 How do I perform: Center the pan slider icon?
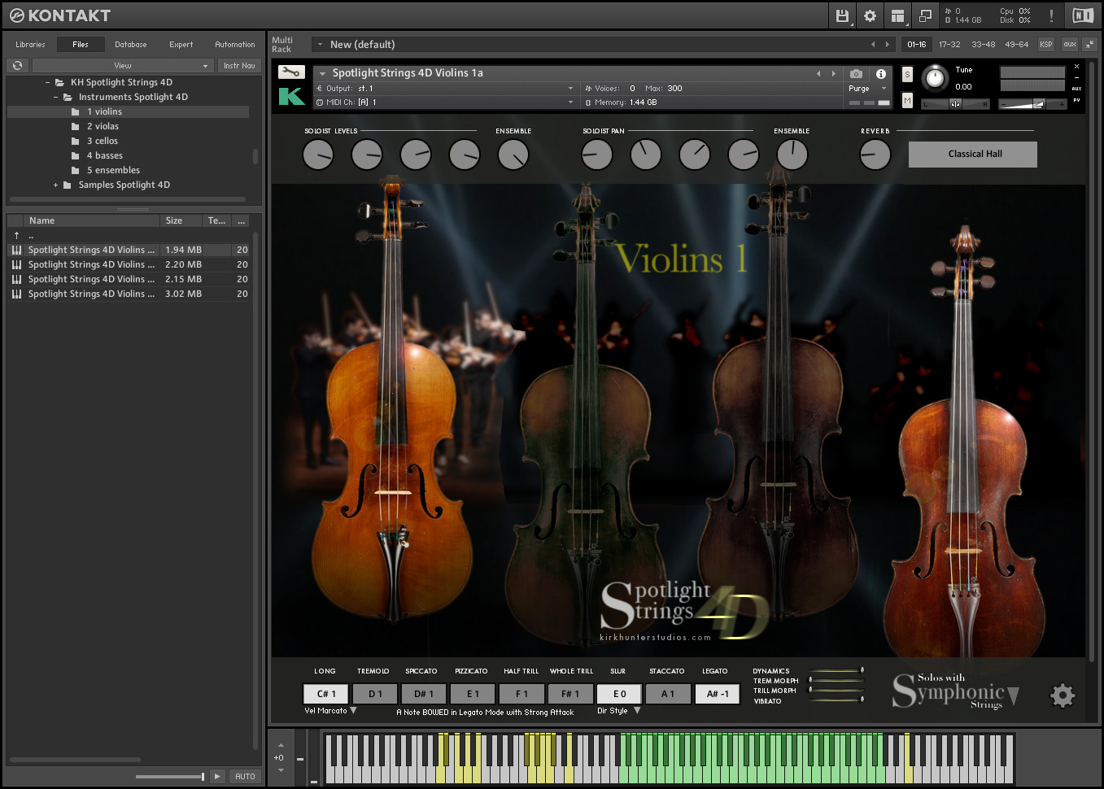coord(955,103)
